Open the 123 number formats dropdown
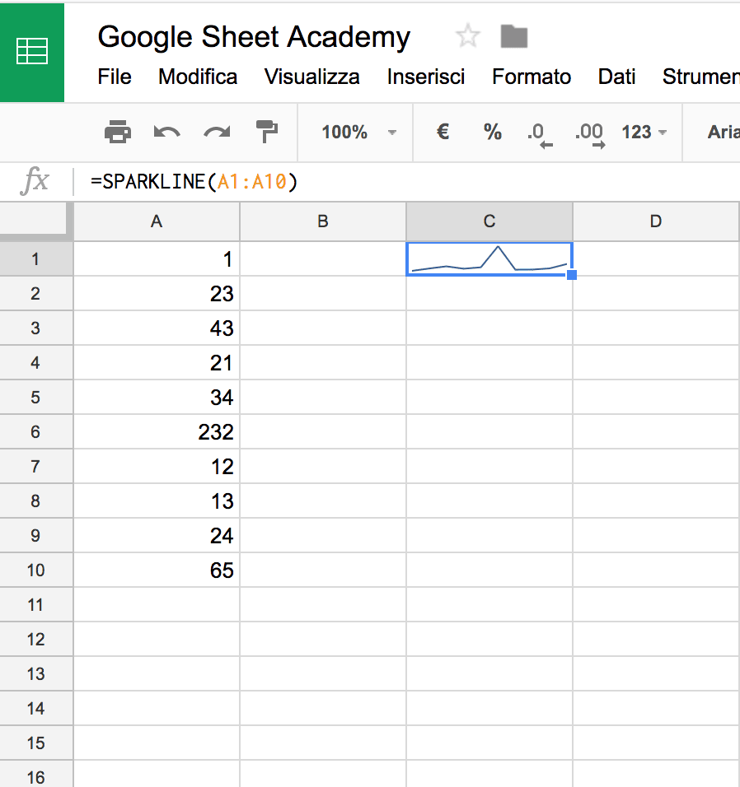This screenshot has width=740, height=787. pos(644,132)
